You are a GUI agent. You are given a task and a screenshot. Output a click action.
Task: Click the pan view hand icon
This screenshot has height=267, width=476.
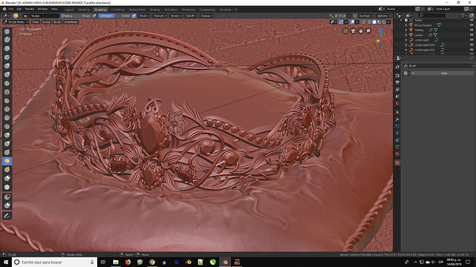pos(361,31)
